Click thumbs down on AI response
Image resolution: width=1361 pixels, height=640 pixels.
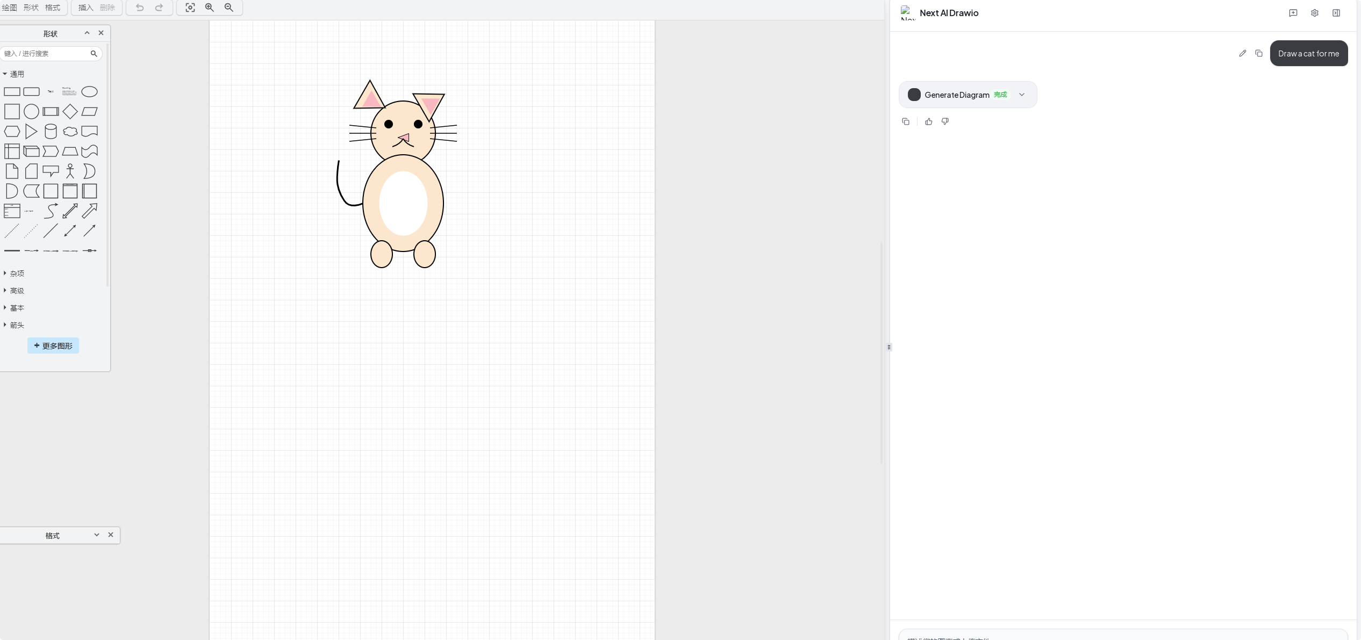945,122
